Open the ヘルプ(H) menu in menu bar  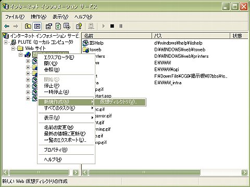tap(83, 17)
